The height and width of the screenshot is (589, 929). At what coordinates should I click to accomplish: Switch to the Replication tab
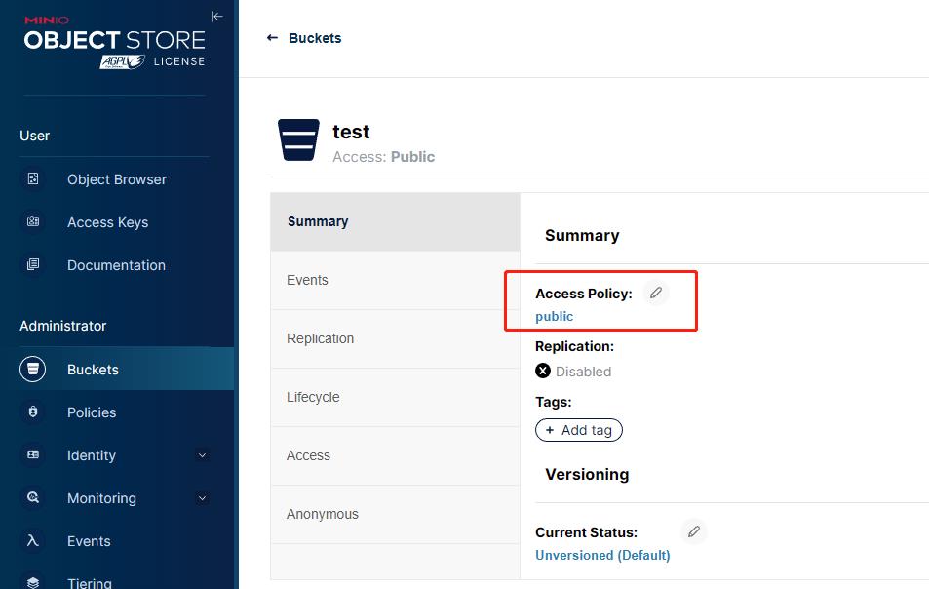tap(395, 338)
